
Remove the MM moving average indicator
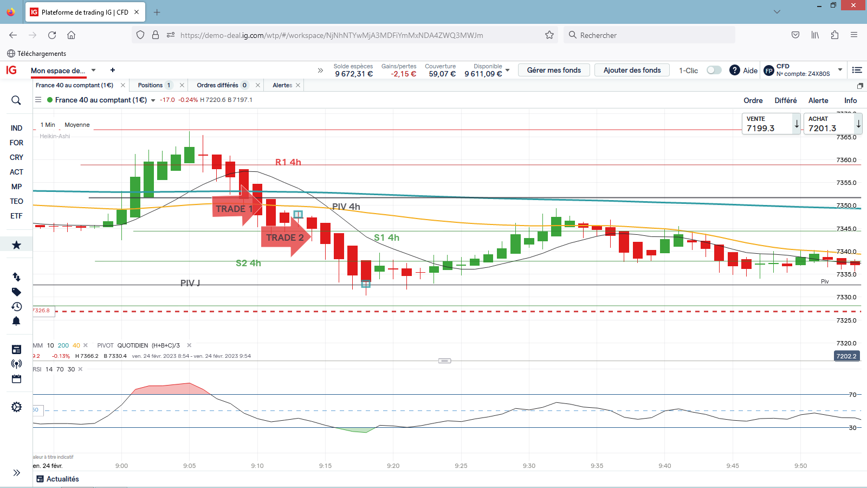[x=86, y=345]
